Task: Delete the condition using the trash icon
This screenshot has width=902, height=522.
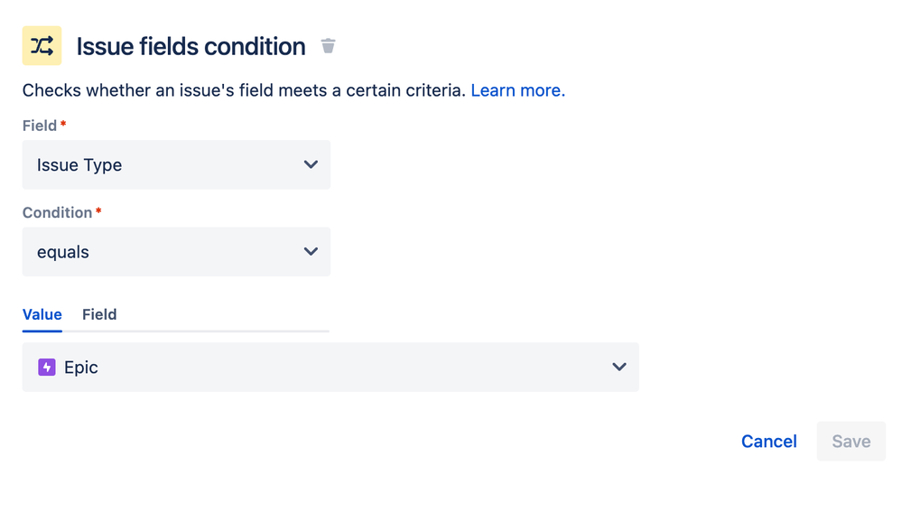Action: pyautogui.click(x=328, y=45)
